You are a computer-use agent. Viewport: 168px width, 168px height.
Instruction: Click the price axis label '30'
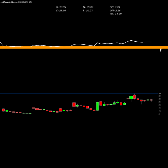(160, 99)
